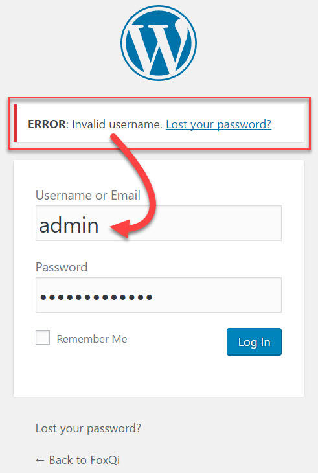The image size is (318, 473).
Task: Open Lost your password link below the form
Action: tap(88, 428)
